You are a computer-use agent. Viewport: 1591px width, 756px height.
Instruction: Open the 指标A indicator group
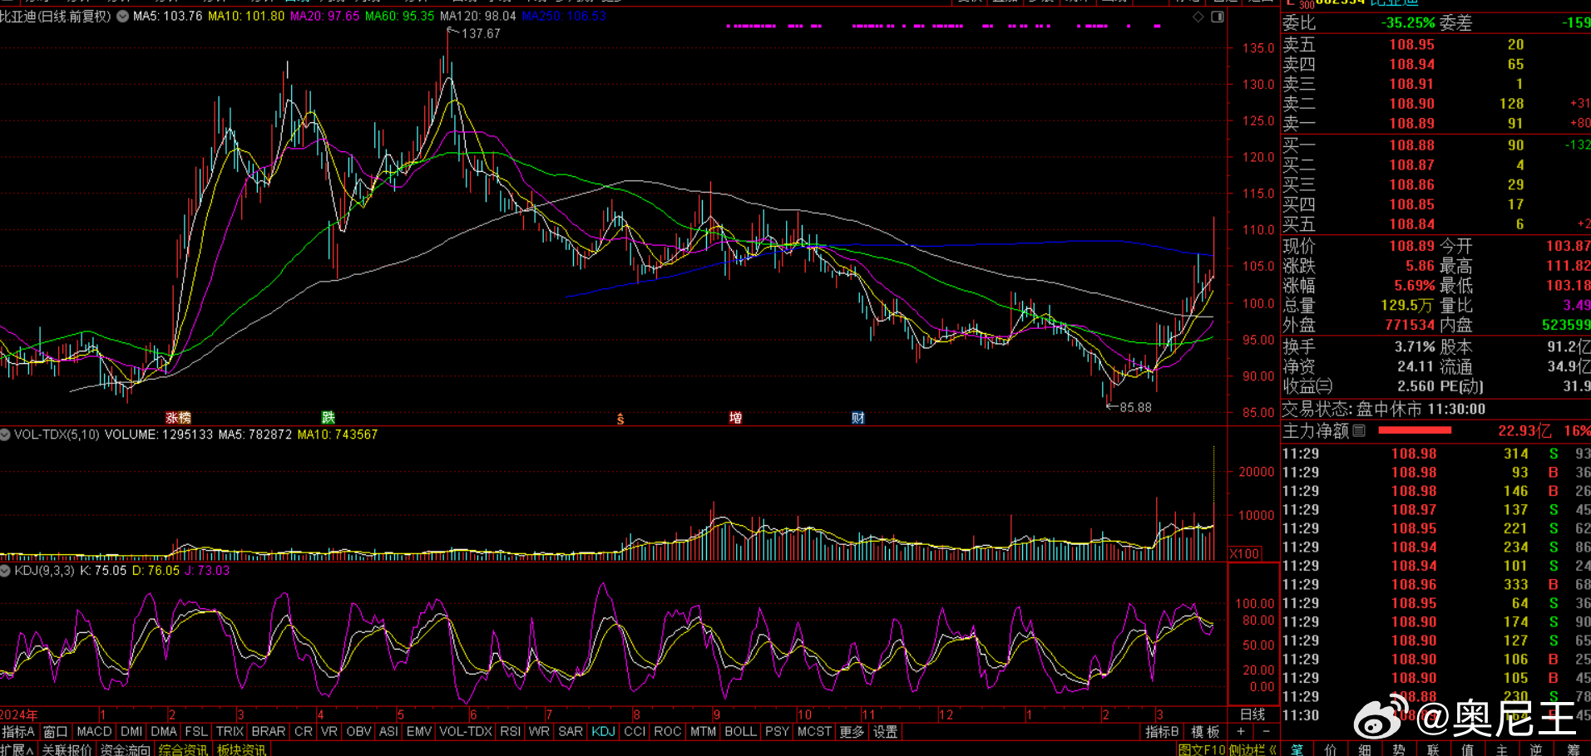18,732
